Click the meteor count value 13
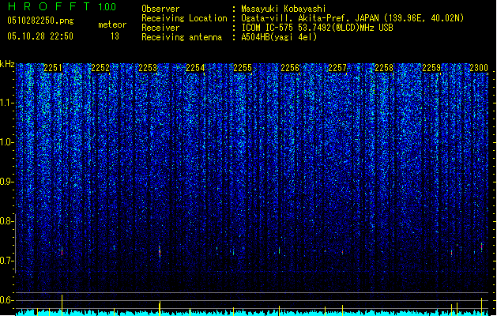 115,36
